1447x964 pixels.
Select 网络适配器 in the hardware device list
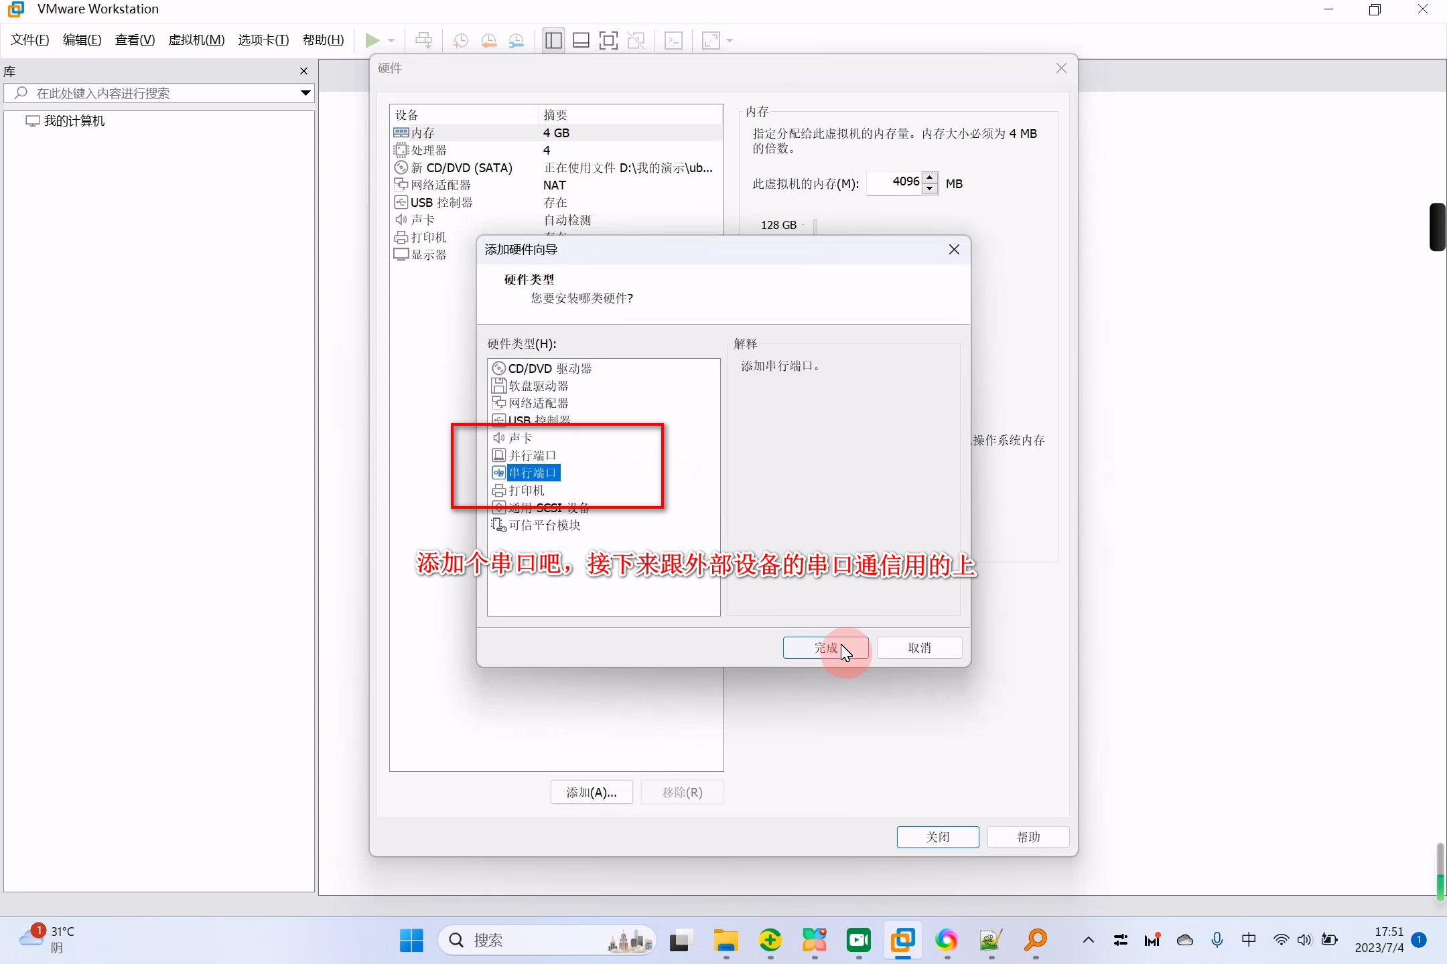(x=556, y=185)
